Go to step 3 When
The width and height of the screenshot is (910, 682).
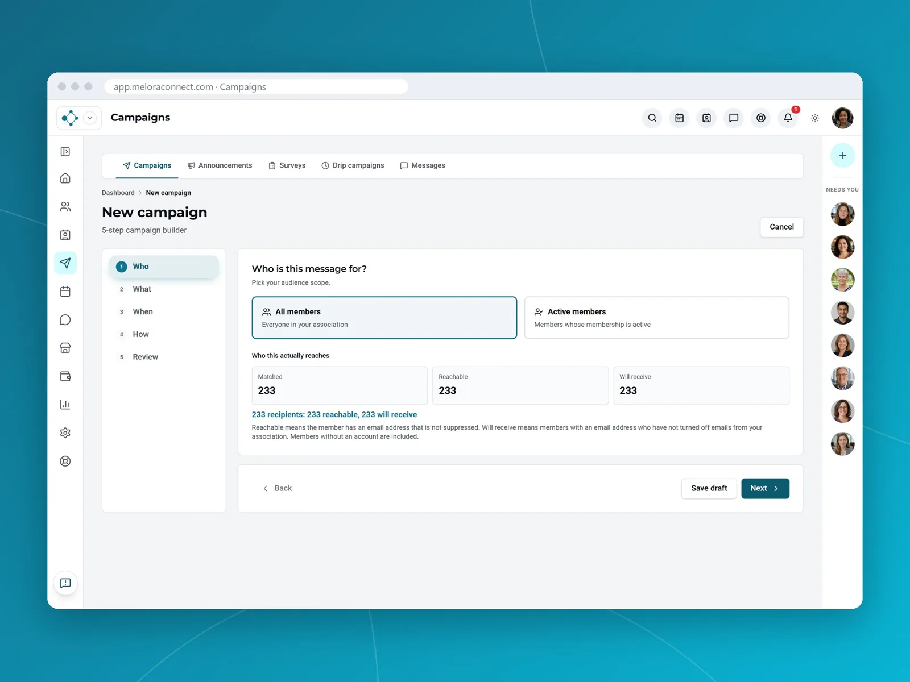pos(164,312)
